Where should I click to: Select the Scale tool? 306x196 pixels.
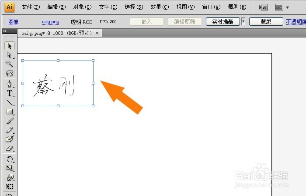point(9,168)
